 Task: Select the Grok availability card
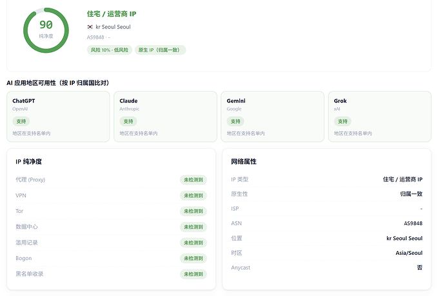tap(380, 116)
